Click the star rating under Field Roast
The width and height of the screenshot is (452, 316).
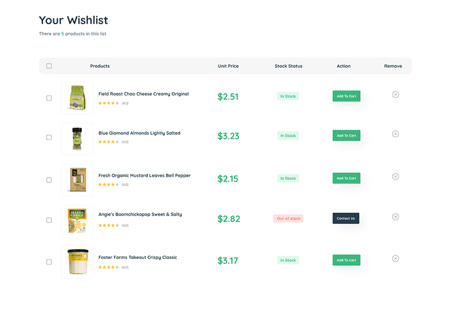point(108,103)
